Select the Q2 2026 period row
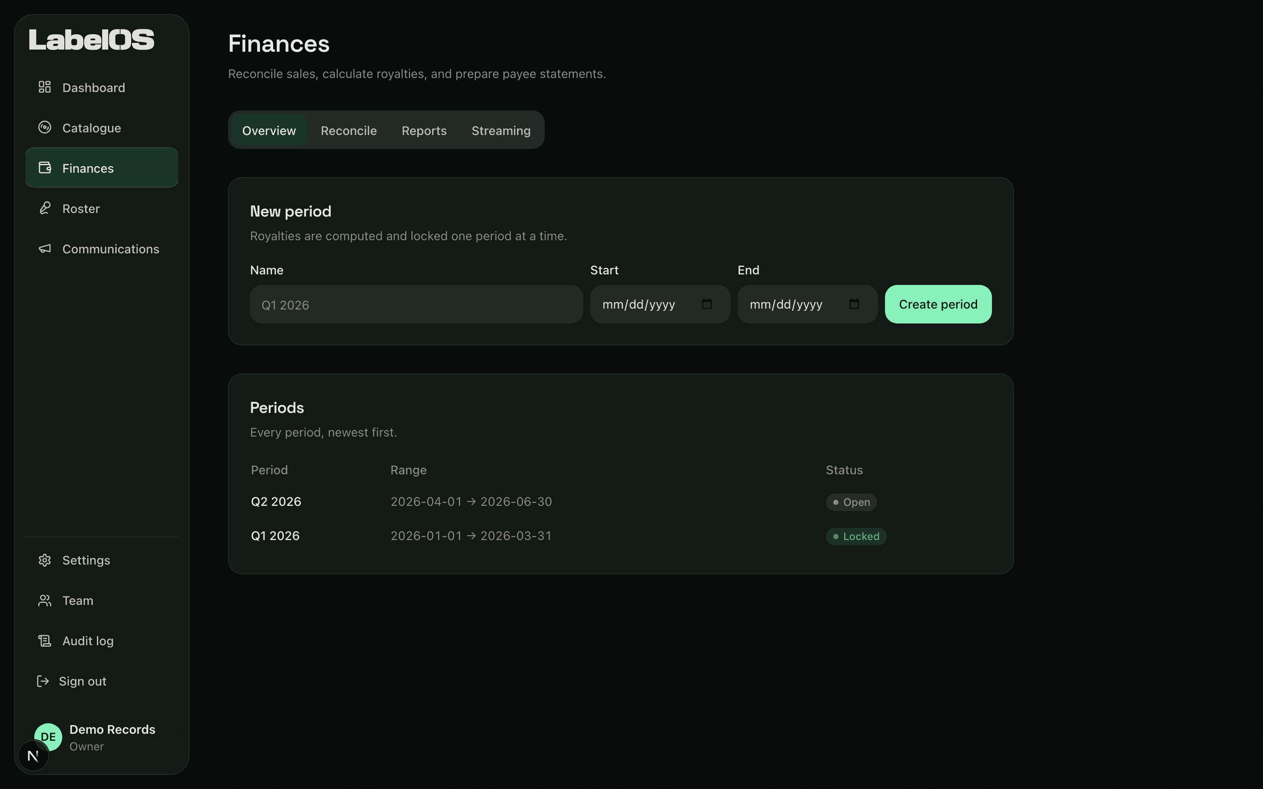This screenshot has width=1263, height=789. click(621, 501)
